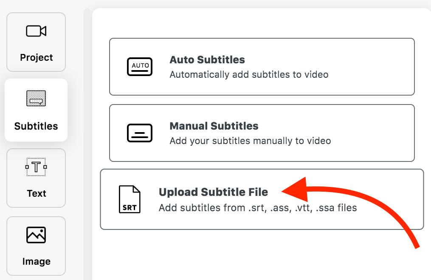Image resolution: width=431 pixels, height=280 pixels.
Task: Open the Image picture icon in sidebar
Action: point(36,235)
